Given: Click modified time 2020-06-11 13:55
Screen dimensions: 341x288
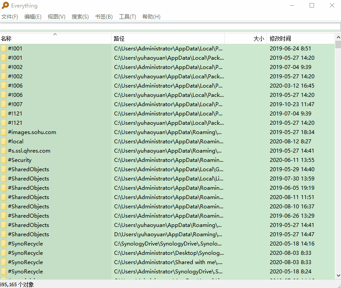Looking at the screenshot, I should point(292,160).
